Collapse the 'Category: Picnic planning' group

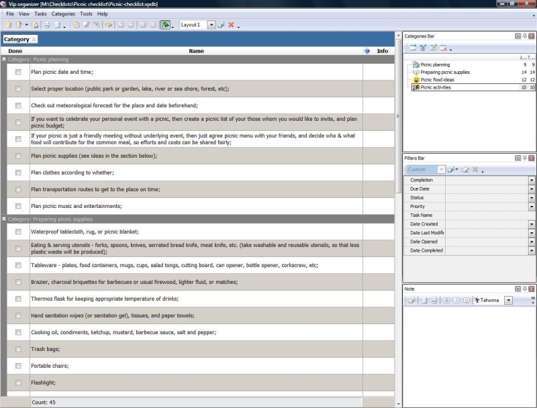(x=4, y=59)
